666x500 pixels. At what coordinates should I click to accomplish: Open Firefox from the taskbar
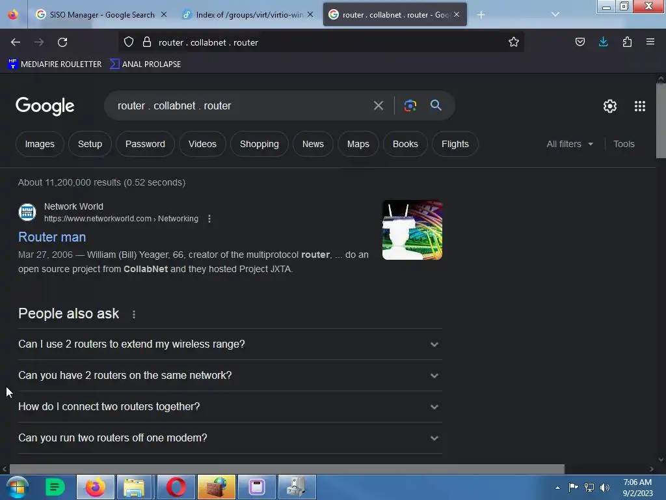95,487
